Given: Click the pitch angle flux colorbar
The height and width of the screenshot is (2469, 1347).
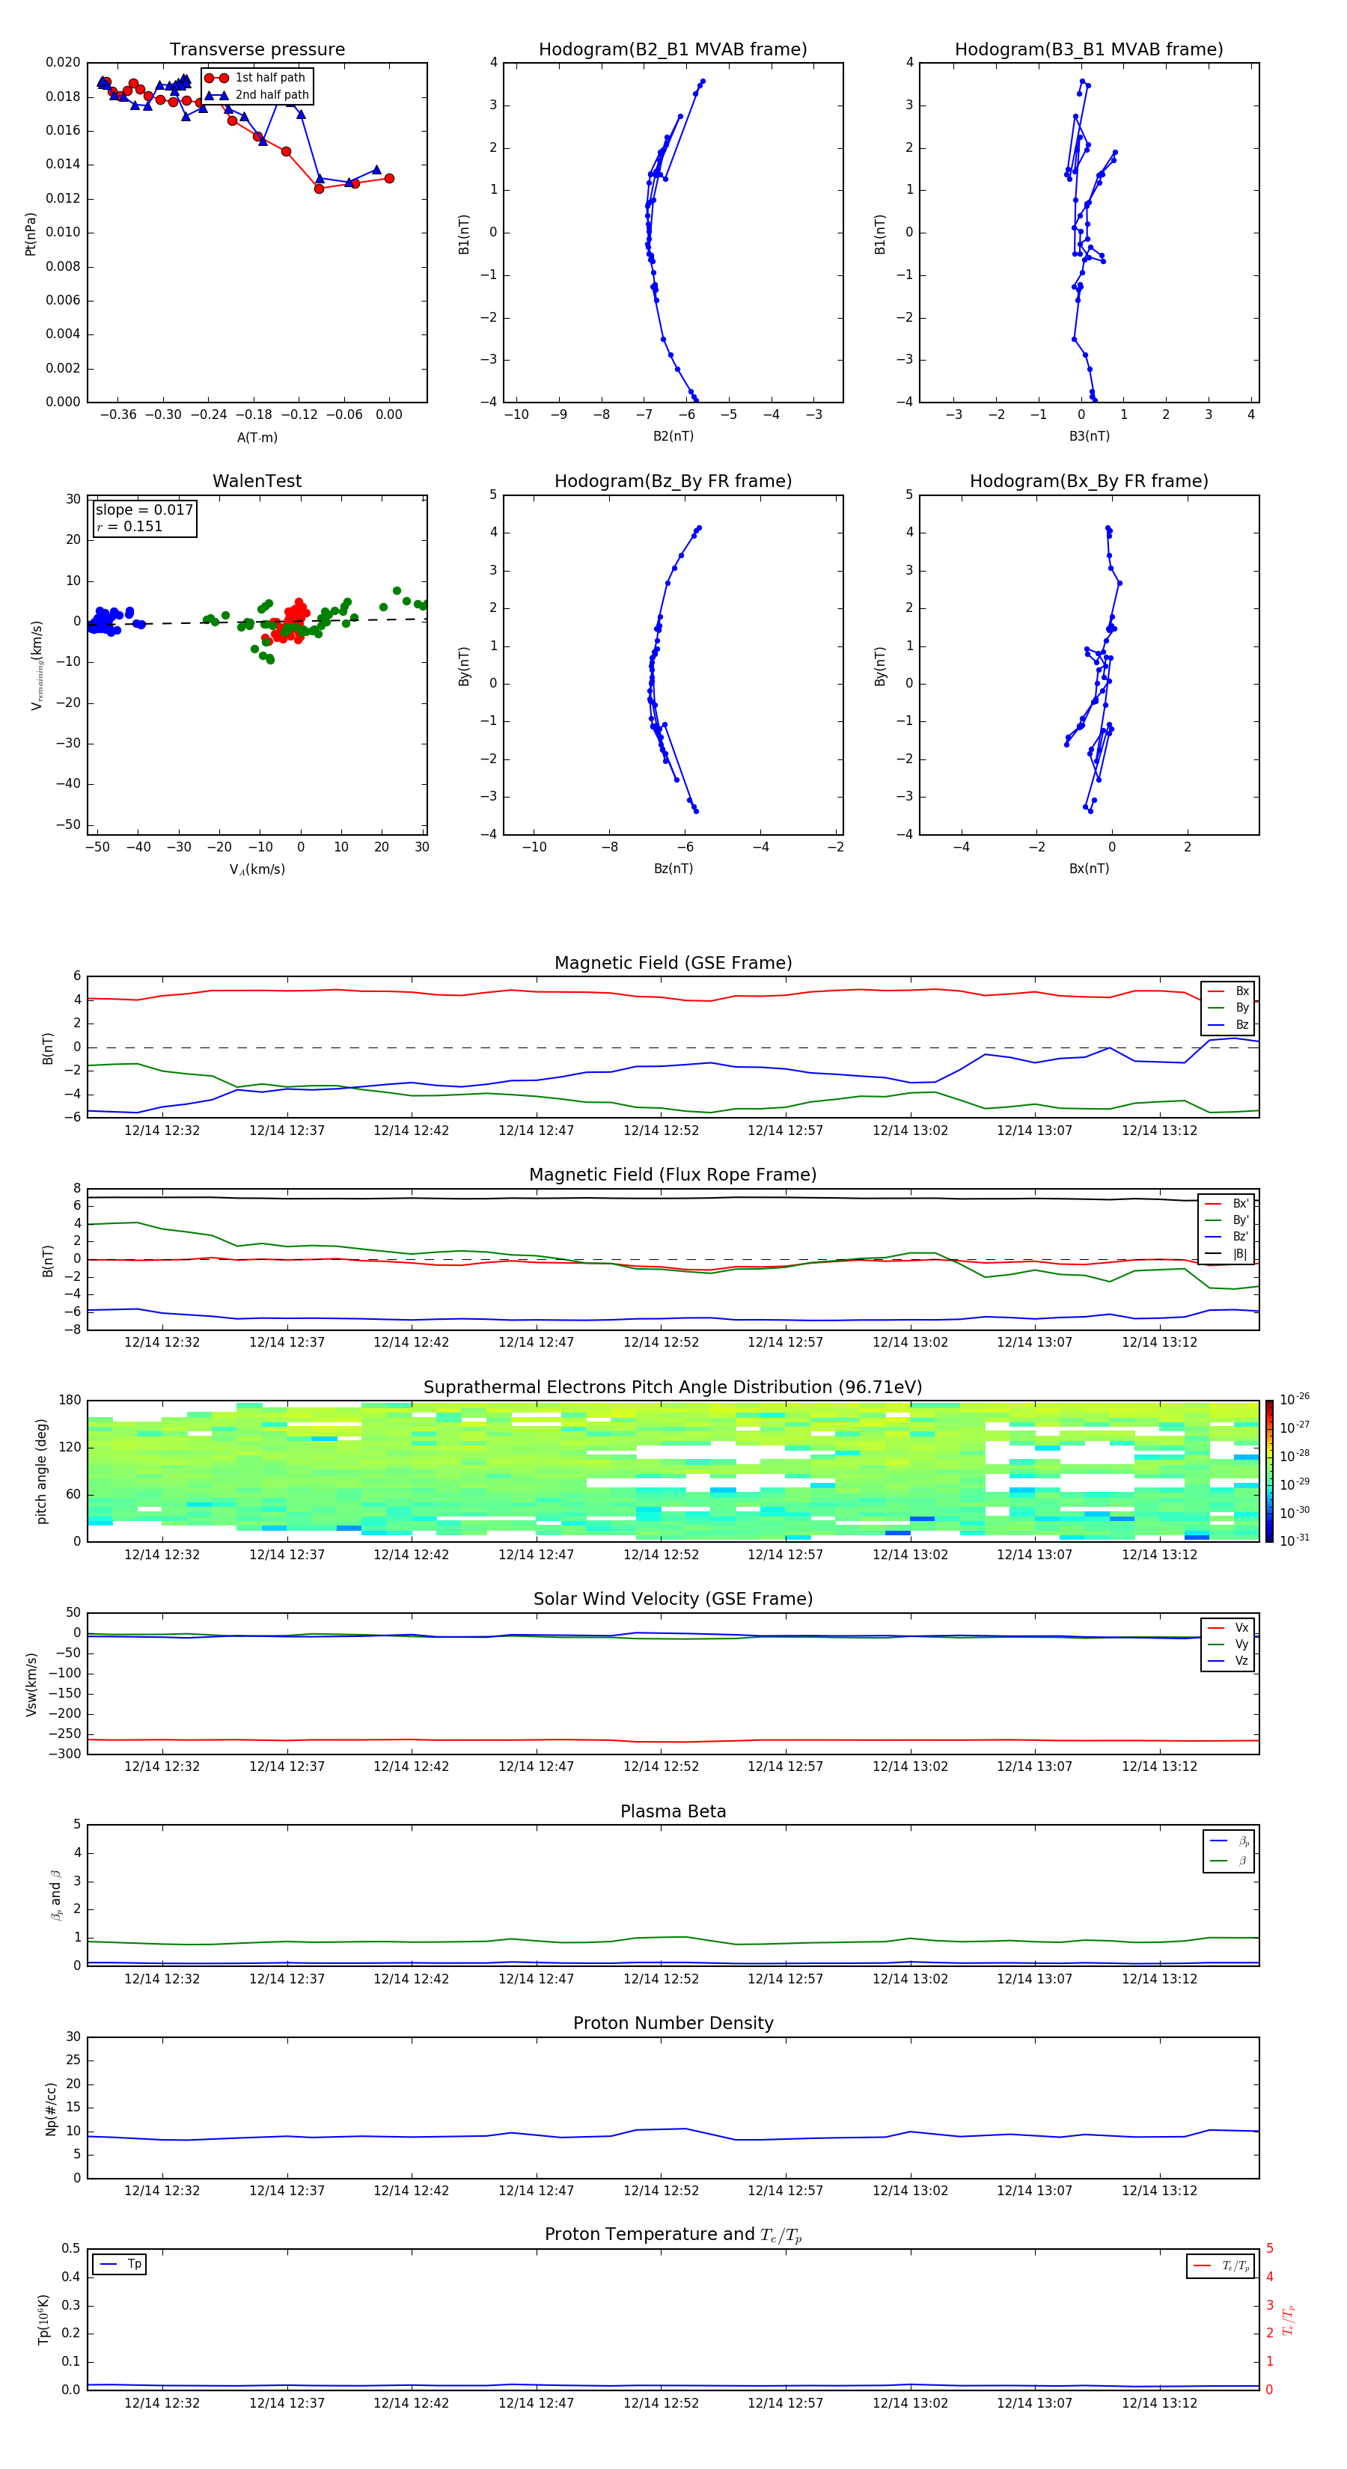Looking at the screenshot, I should click(x=1269, y=1471).
